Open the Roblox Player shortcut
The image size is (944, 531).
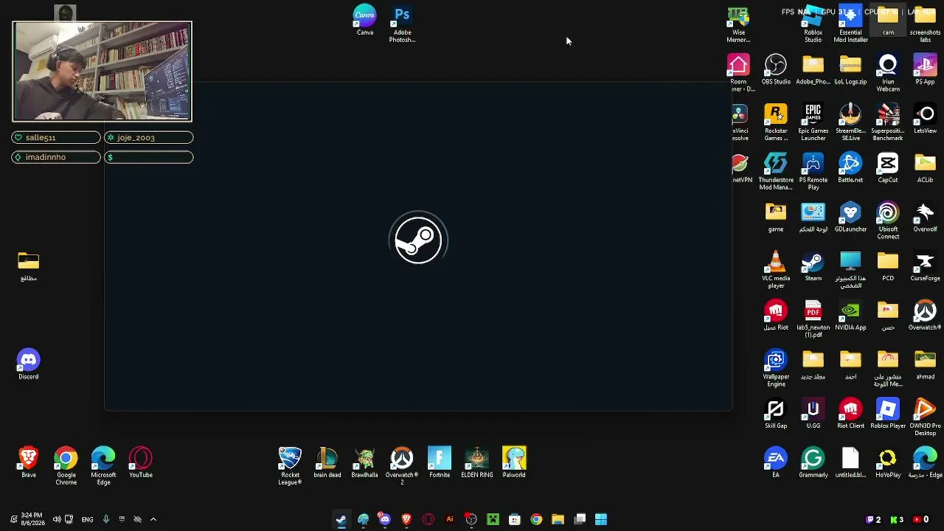pos(888,414)
